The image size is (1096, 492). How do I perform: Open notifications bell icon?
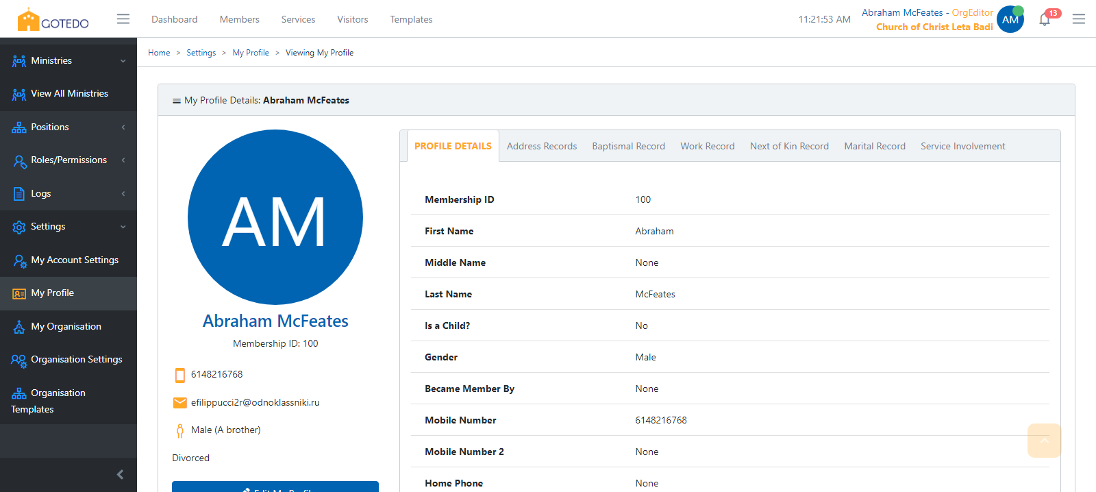(x=1045, y=19)
